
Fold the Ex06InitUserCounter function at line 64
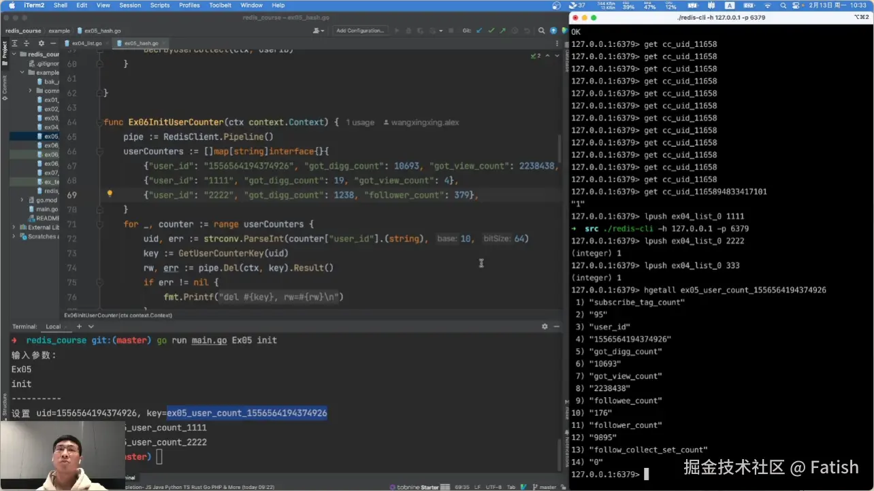(x=100, y=122)
